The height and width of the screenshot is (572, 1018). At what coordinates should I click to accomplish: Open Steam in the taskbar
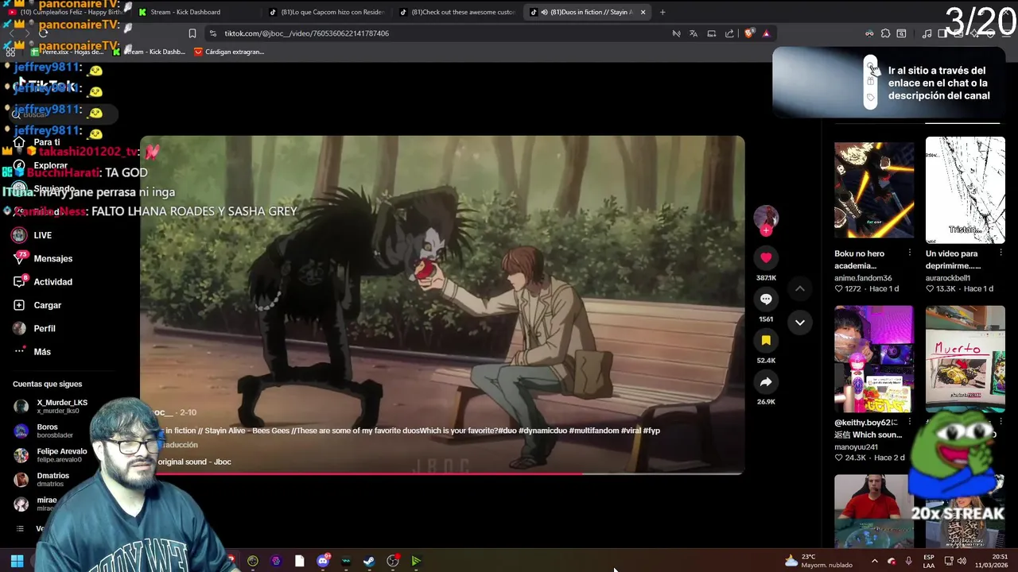(x=369, y=561)
